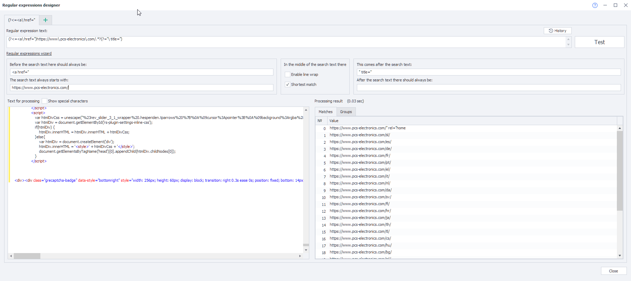
Task: Open the help question mark icon
Action: (x=595, y=5)
